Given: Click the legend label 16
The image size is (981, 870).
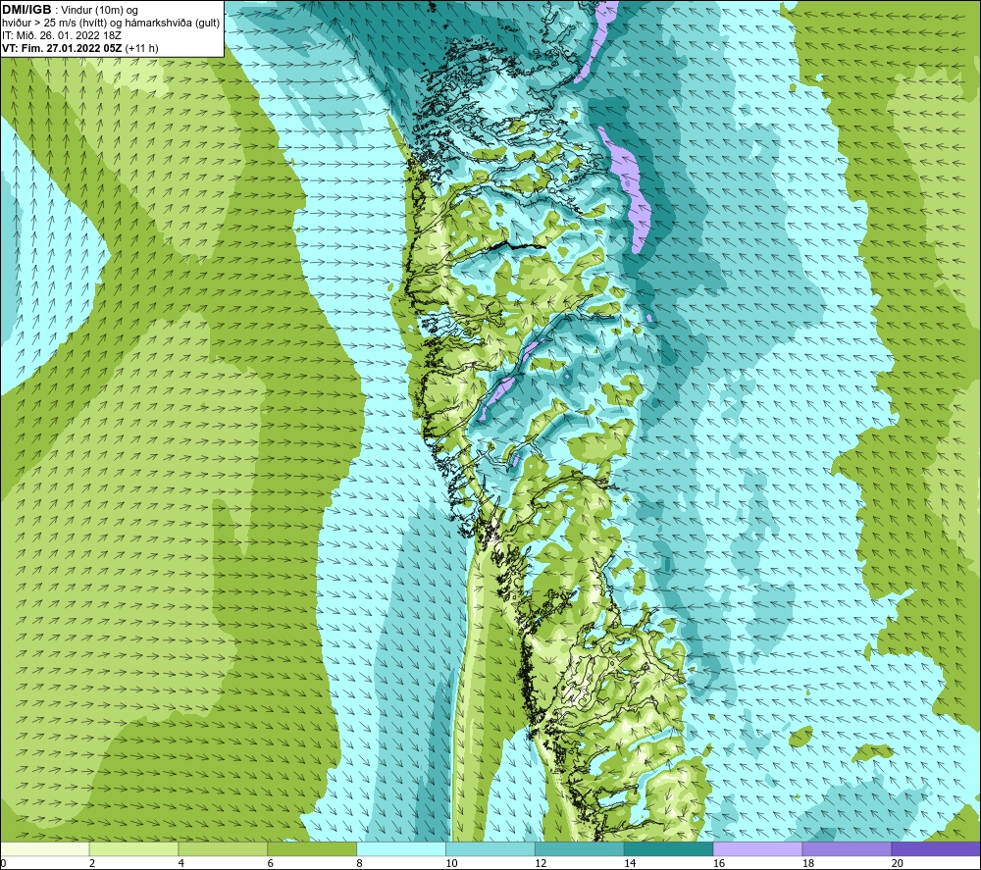Looking at the screenshot, I should click(x=719, y=863).
